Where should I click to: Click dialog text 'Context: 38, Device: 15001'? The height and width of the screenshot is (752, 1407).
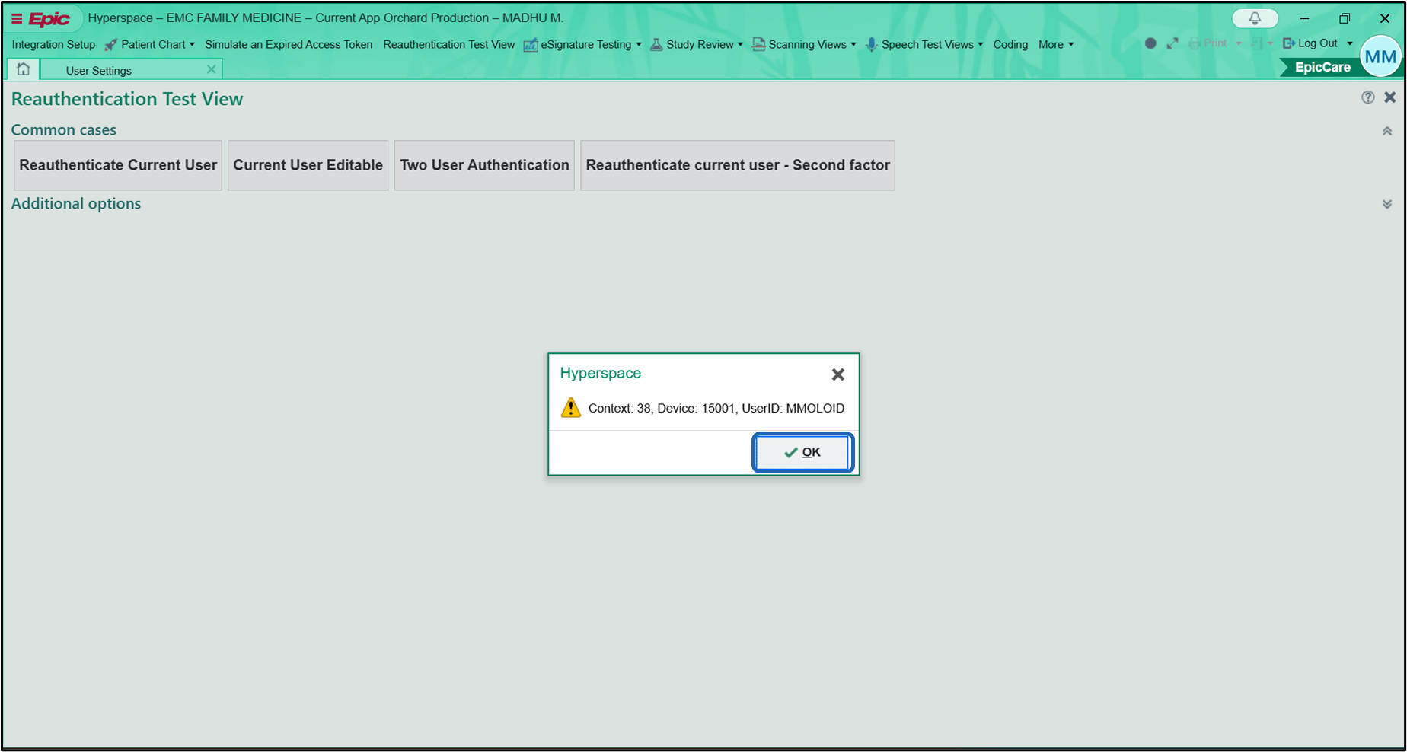coord(662,408)
